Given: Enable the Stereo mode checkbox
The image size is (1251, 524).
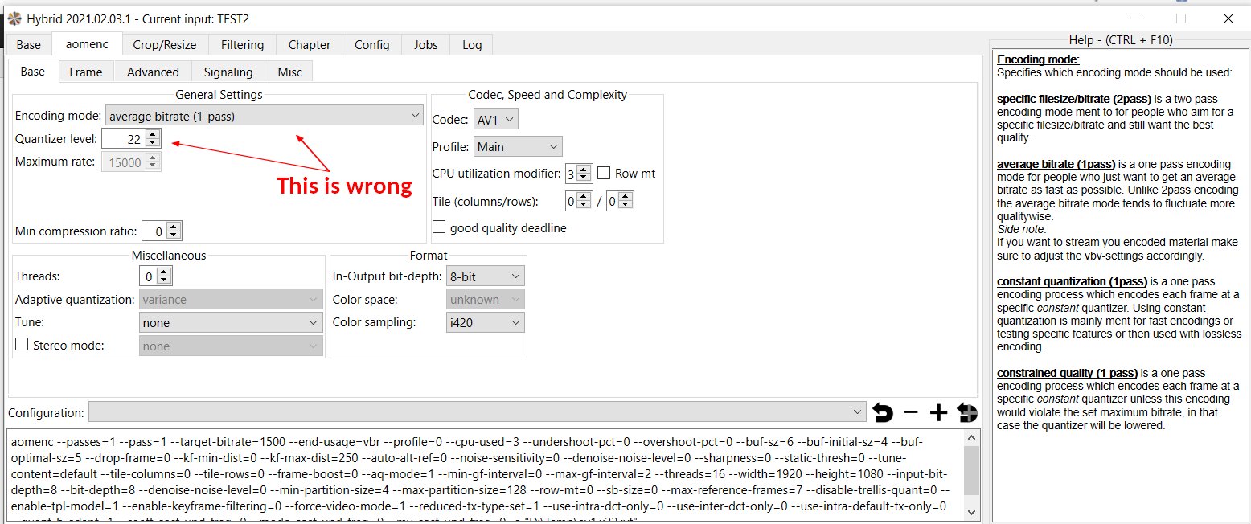Looking at the screenshot, I should click(x=23, y=346).
